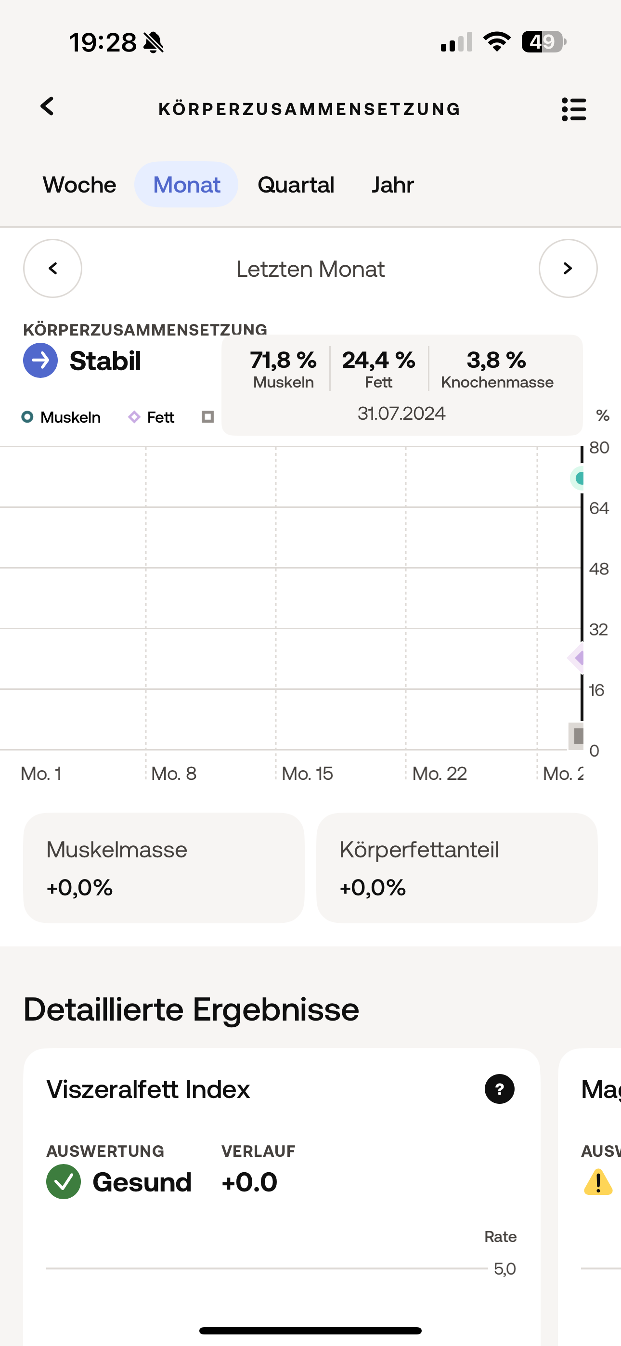Image resolution: width=621 pixels, height=1346 pixels.
Task: Open the list view menu icon
Action: (573, 109)
